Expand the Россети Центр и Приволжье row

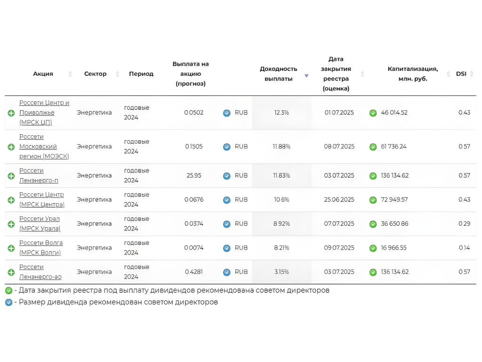click(x=11, y=113)
